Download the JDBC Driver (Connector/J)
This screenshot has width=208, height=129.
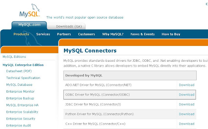point(187,104)
